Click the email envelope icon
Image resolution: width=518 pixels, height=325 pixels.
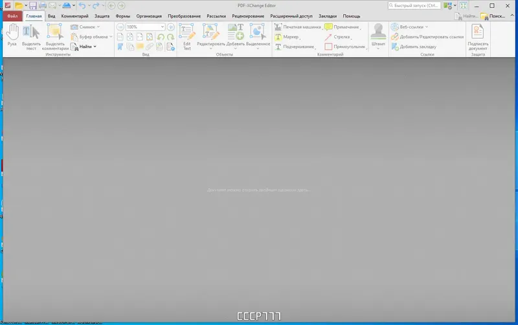pyautogui.click(x=52, y=5)
